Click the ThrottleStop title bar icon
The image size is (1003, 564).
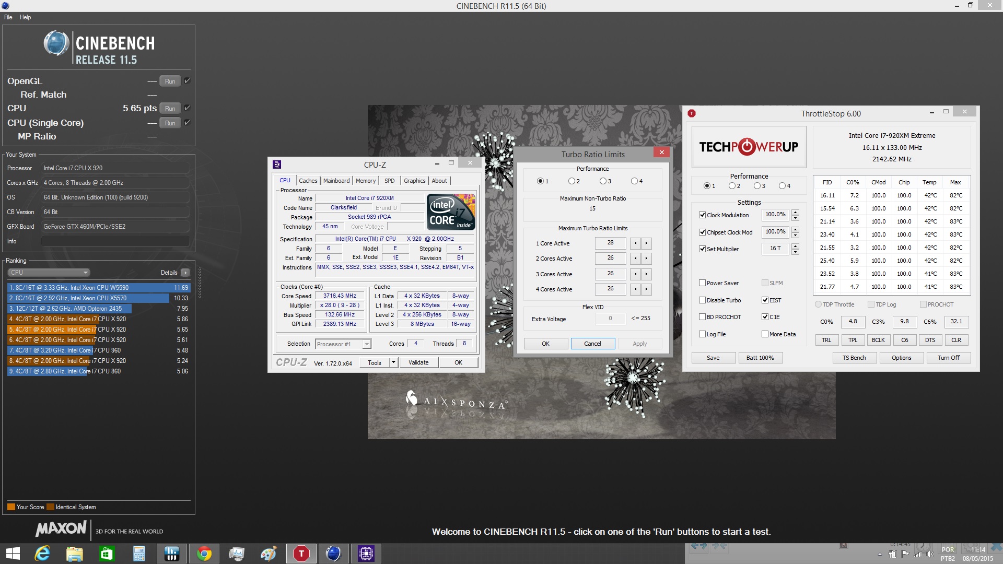692,113
